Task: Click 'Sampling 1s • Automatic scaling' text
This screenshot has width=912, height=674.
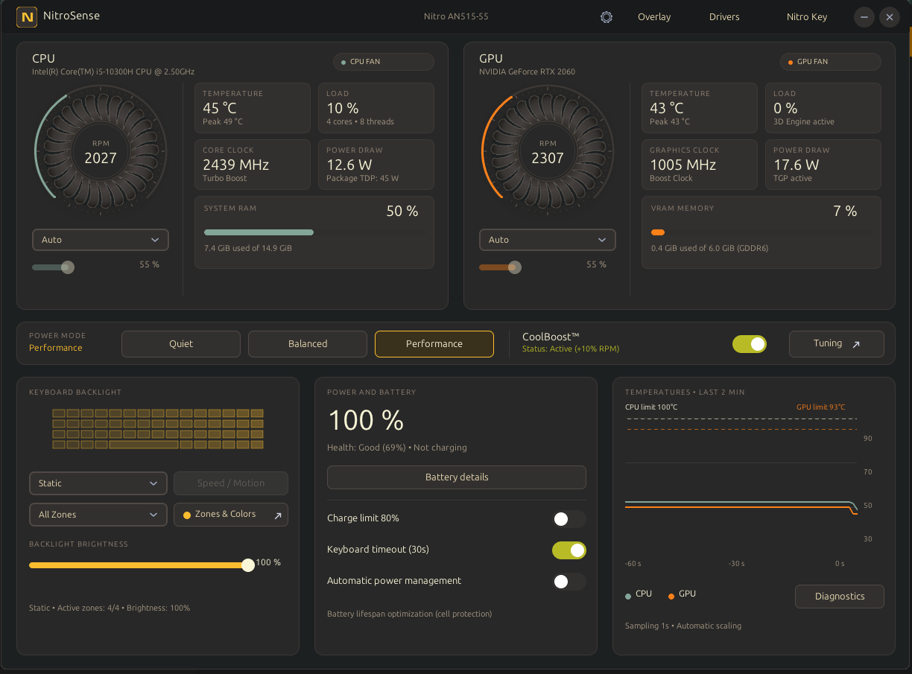Action: pyautogui.click(x=683, y=626)
